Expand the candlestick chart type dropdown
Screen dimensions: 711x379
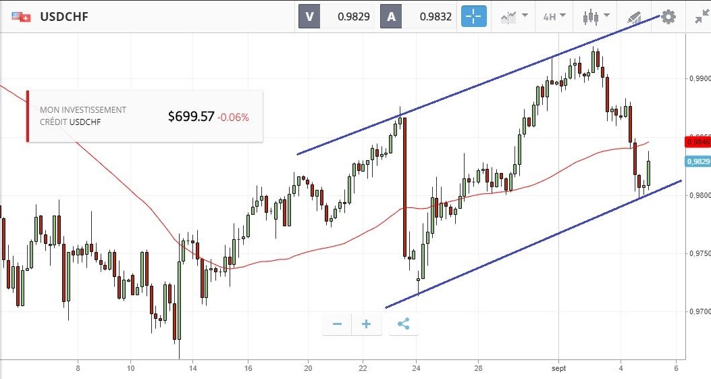coord(596,16)
